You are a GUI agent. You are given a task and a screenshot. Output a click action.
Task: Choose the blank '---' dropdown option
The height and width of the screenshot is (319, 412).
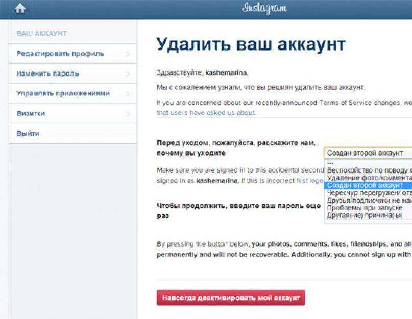click(x=368, y=163)
